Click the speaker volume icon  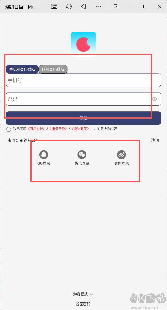point(69,6)
